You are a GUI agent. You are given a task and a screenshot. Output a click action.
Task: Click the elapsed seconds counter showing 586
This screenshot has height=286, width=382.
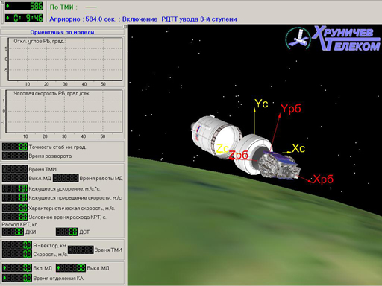[x=24, y=6]
